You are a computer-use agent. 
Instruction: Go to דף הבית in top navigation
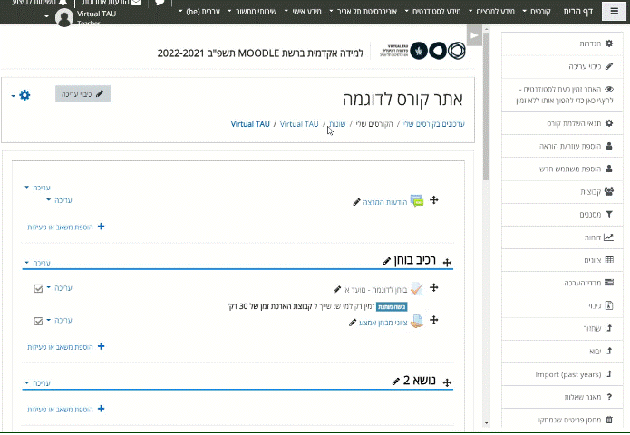pos(577,11)
